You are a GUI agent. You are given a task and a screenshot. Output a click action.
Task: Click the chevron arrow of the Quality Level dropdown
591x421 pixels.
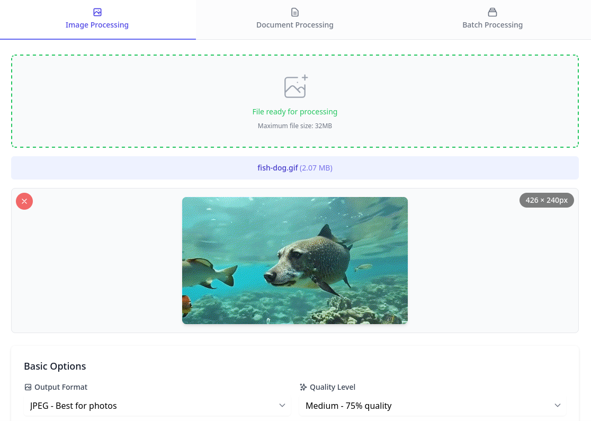(x=558, y=406)
